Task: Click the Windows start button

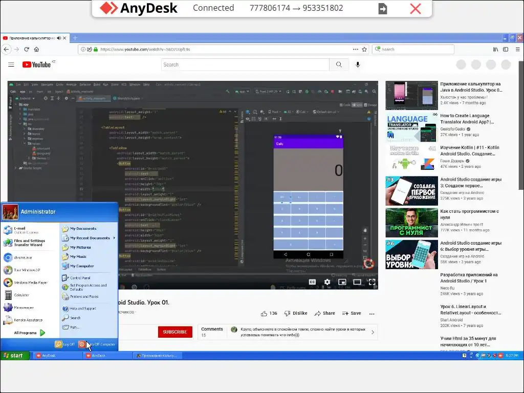Action: point(15,356)
